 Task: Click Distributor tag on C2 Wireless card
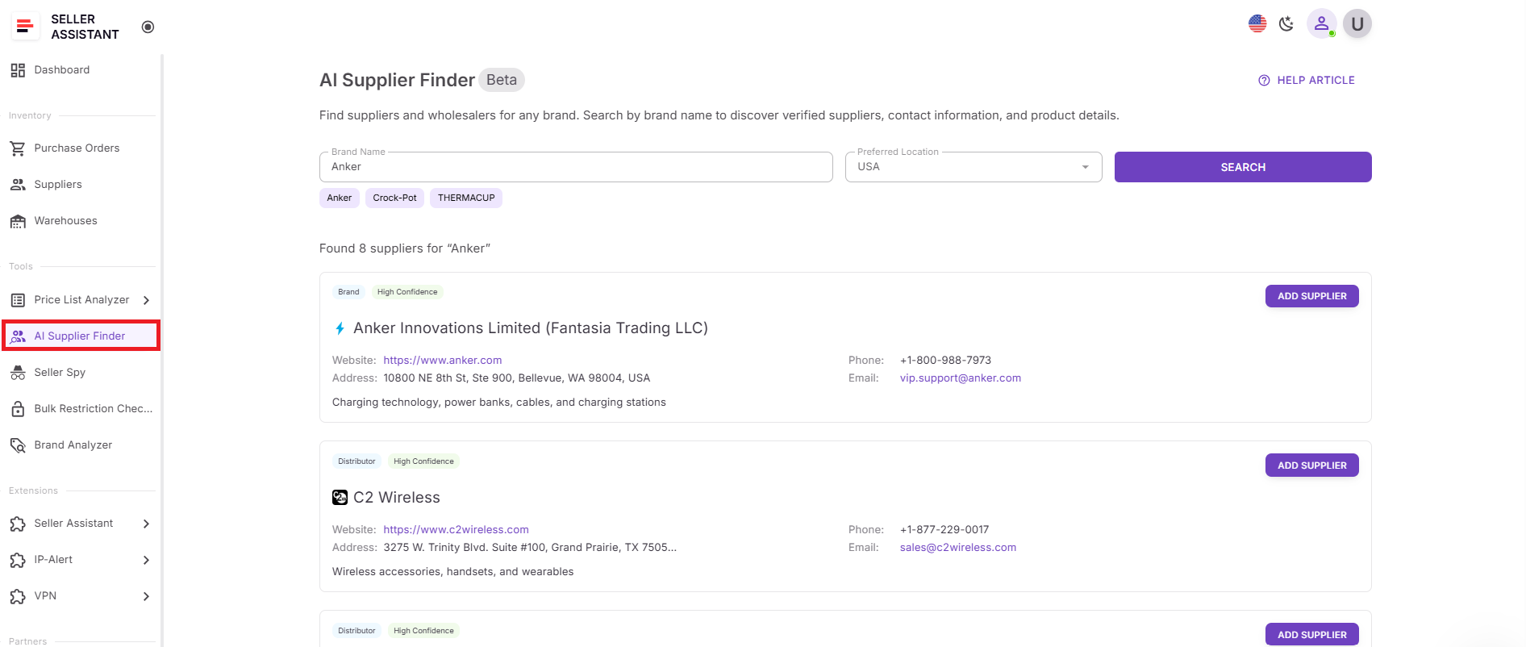click(356, 461)
